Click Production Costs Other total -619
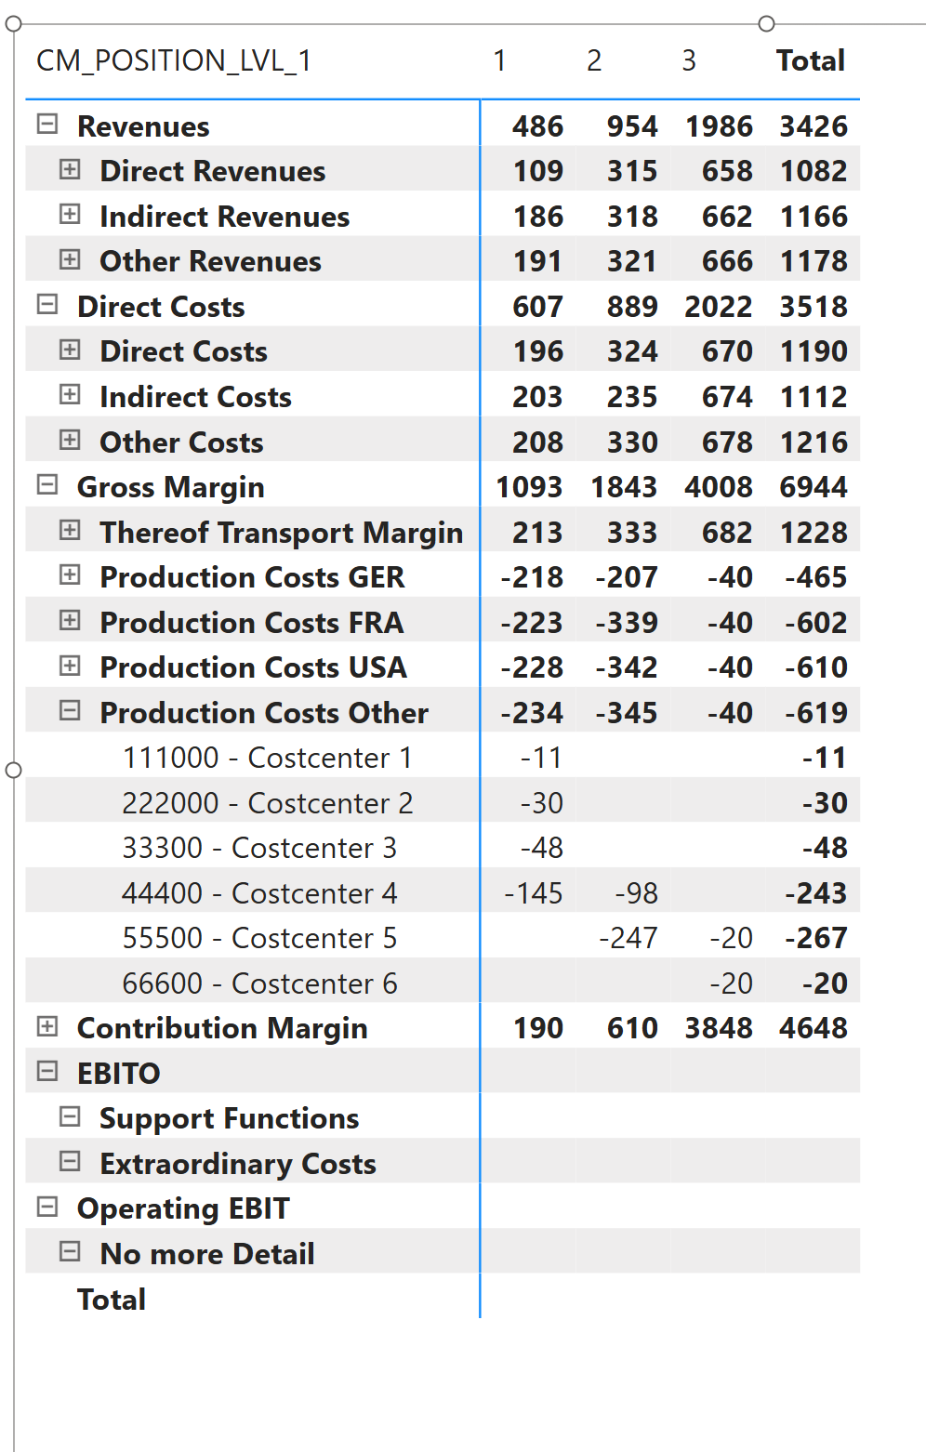The image size is (926, 1452). [x=816, y=713]
